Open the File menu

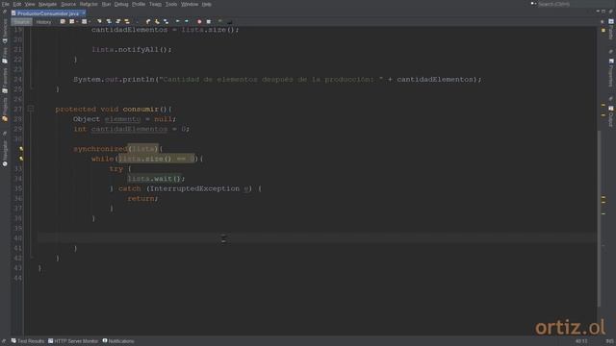point(5,4)
